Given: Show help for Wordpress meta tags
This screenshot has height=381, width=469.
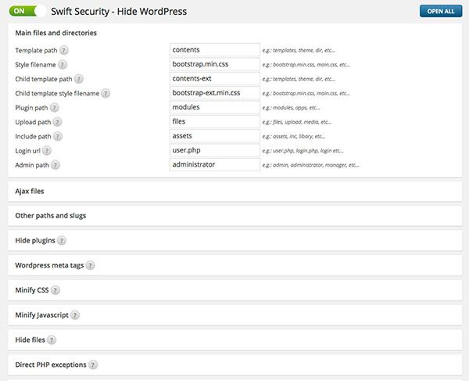Looking at the screenshot, I should coord(90,265).
